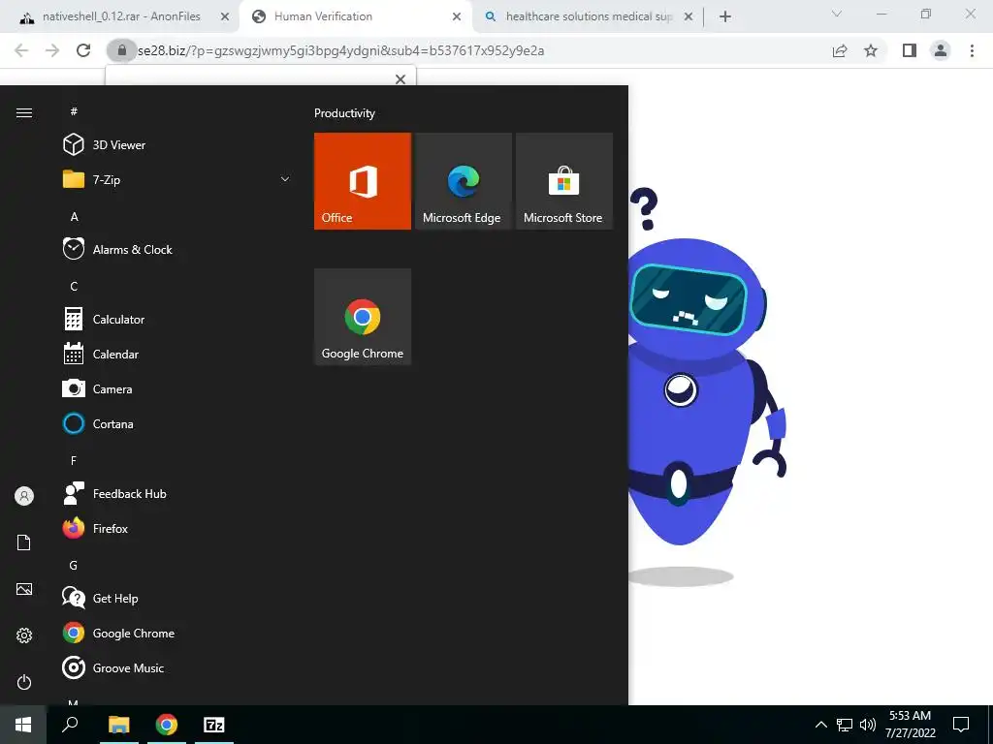Open the 7-Zip folder entry
The width and height of the screenshot is (993, 744).
[177, 179]
